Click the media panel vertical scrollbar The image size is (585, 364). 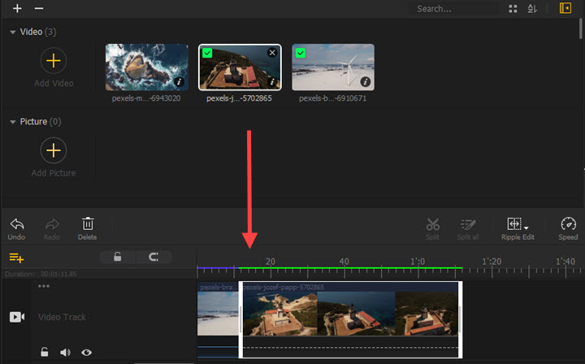pos(581,28)
